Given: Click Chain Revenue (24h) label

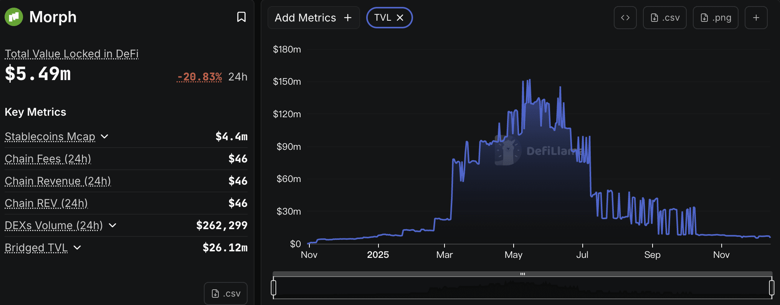Looking at the screenshot, I should click(x=58, y=181).
